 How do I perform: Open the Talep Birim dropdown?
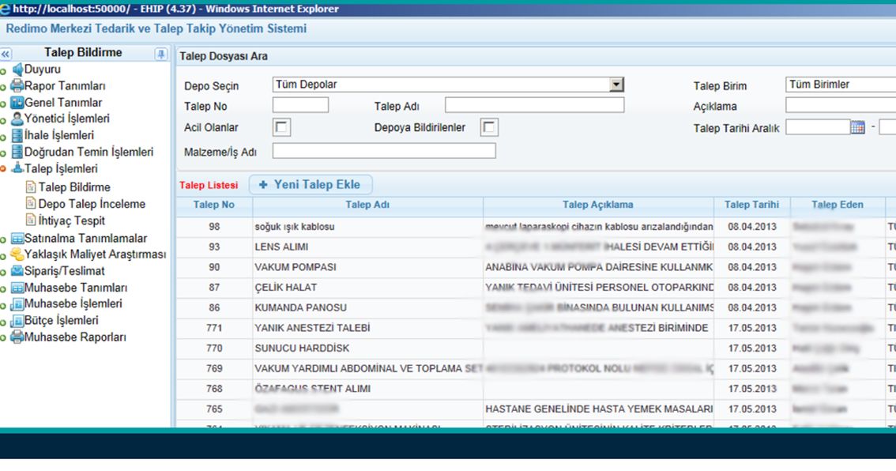click(841, 85)
